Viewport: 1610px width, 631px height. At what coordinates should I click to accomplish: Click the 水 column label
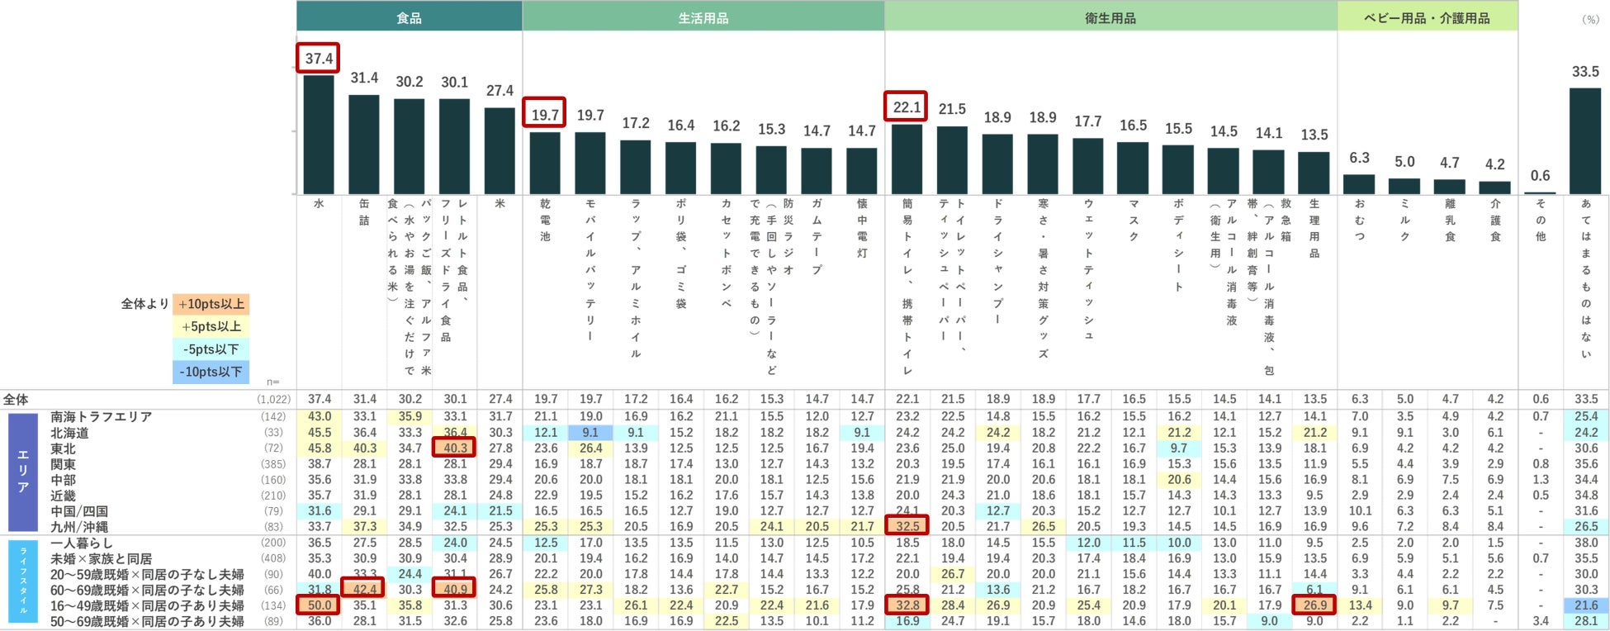pyautogui.click(x=319, y=203)
